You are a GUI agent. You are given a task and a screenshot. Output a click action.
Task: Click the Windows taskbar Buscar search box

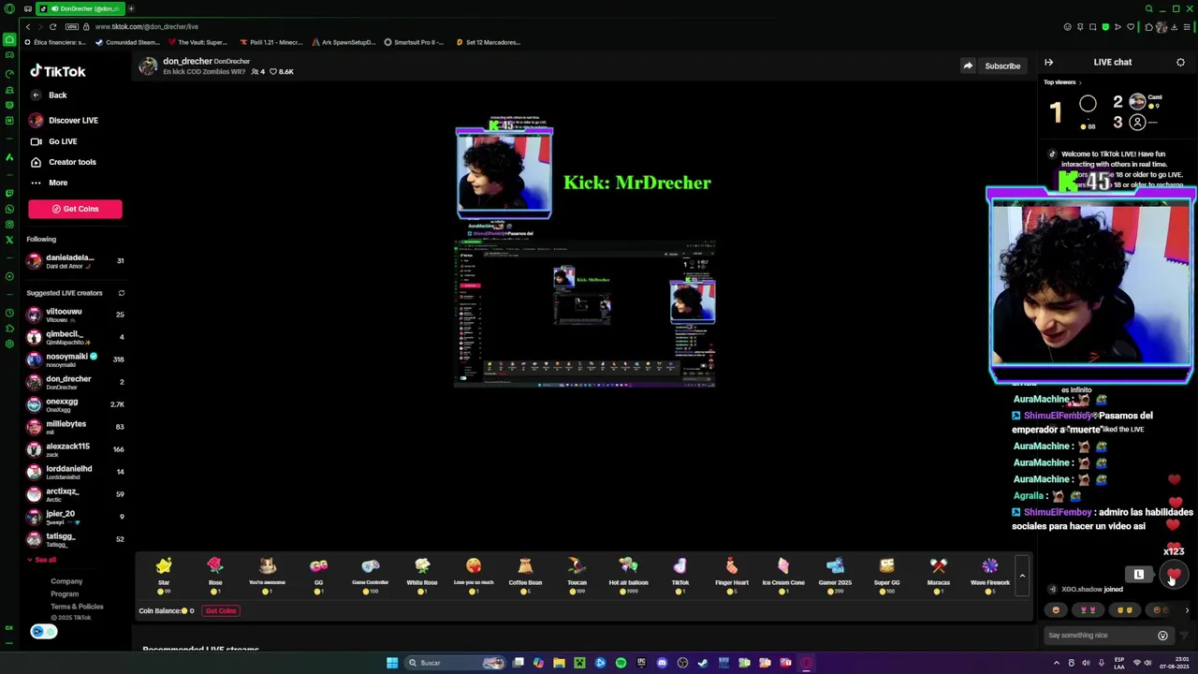457,663
